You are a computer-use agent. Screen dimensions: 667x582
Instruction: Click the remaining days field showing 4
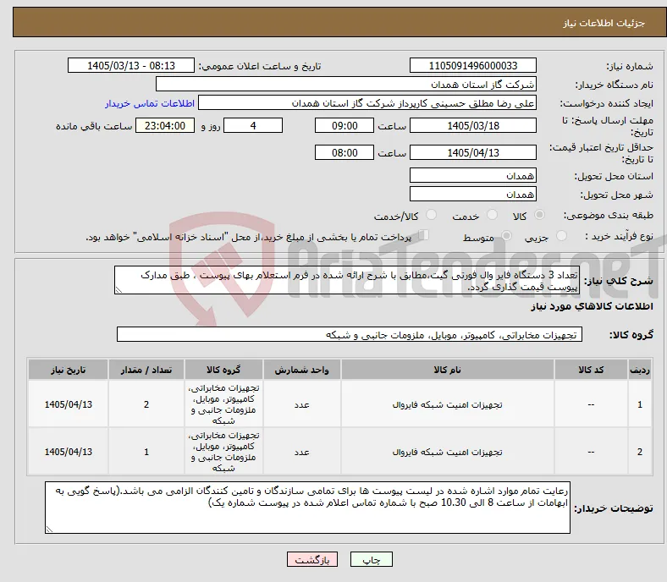pyautogui.click(x=253, y=125)
